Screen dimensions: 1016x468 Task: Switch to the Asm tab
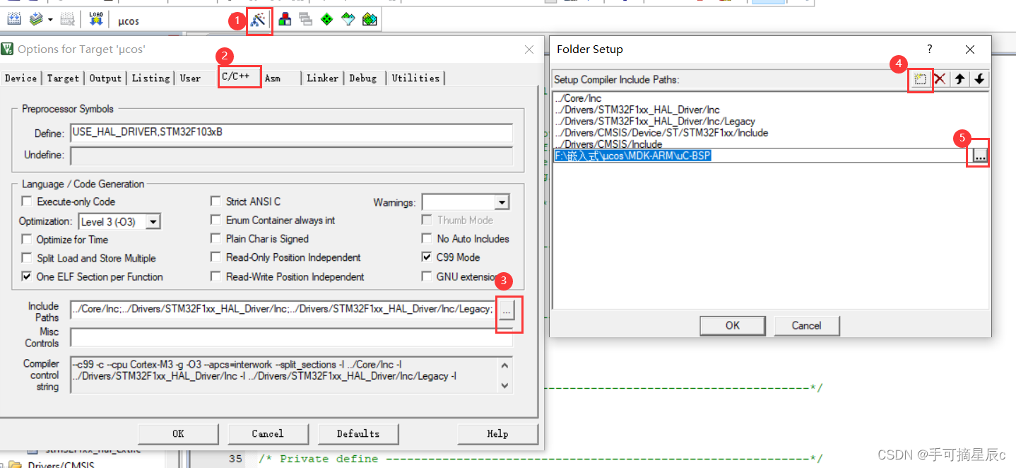tap(273, 78)
